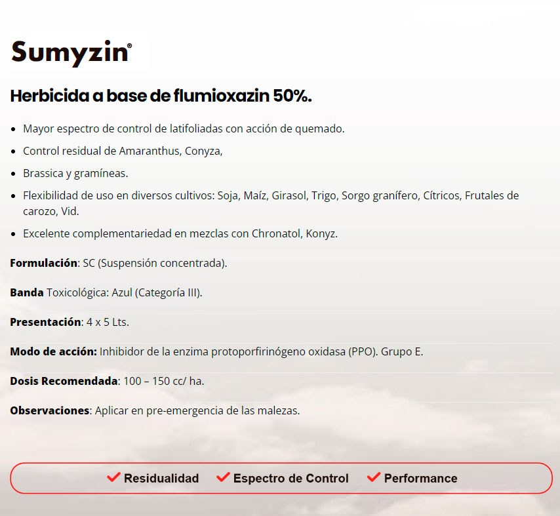Click the red checkmark beside Performance
560x516 pixels.
pos(374,477)
